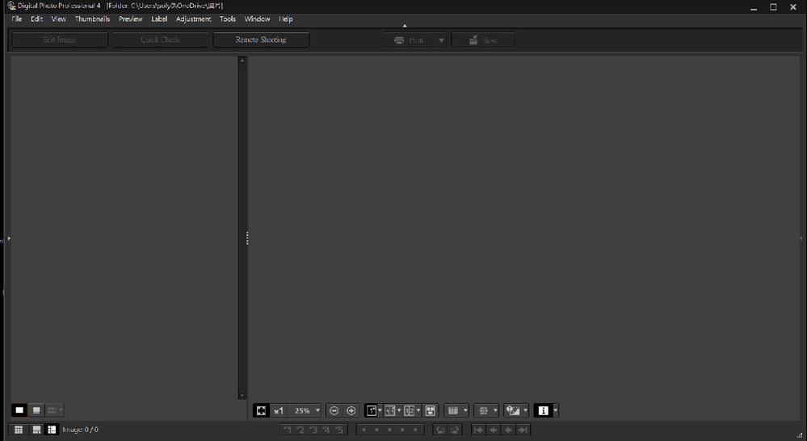Open the Adjustment menu
Screen dimensions: 807x441
pos(193,19)
